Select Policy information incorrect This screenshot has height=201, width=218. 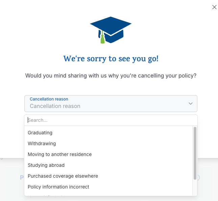pyautogui.click(x=58, y=187)
